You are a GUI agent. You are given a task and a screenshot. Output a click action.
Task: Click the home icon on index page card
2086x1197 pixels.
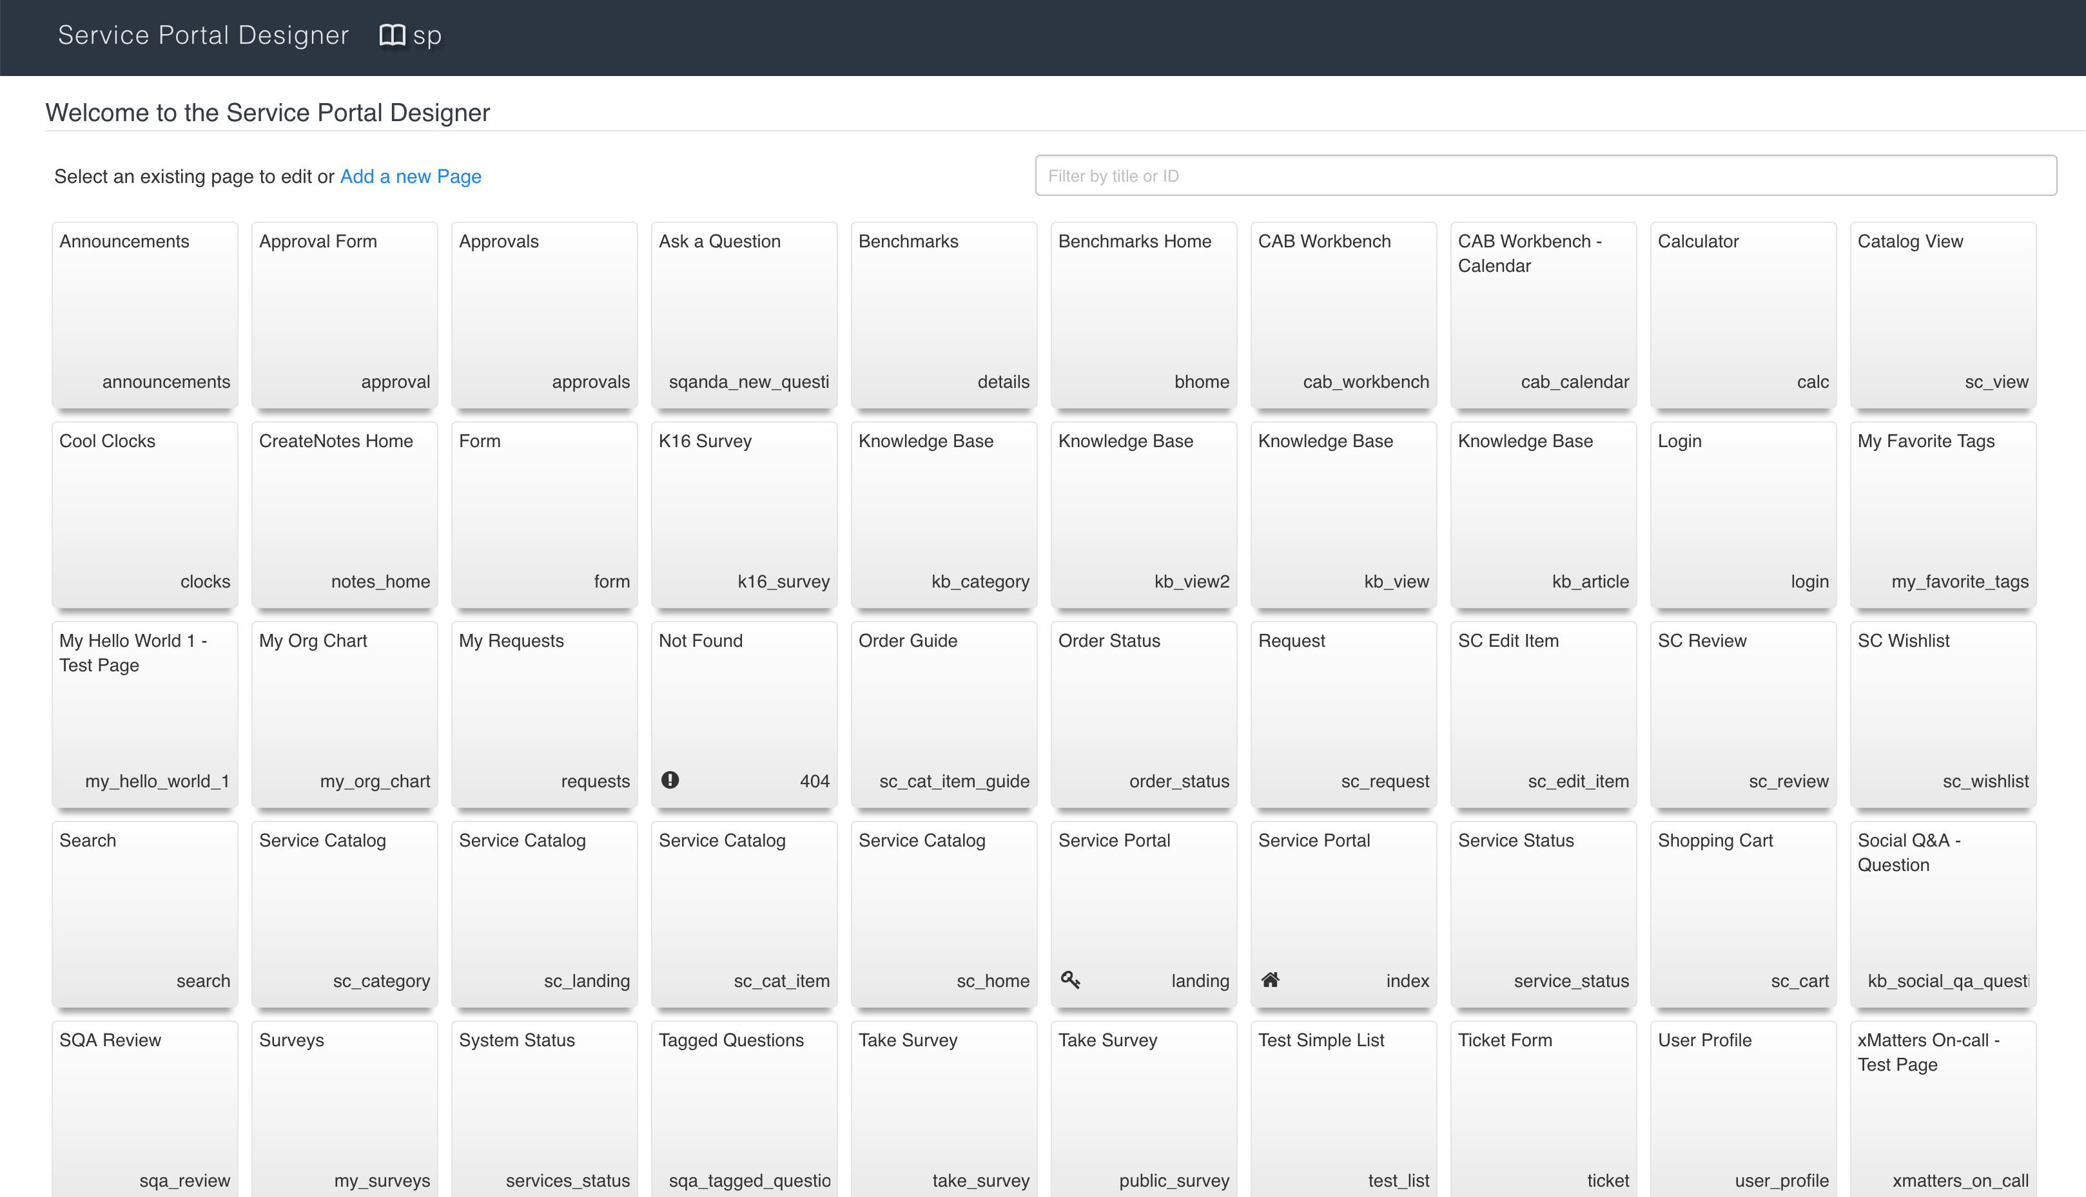click(1270, 979)
